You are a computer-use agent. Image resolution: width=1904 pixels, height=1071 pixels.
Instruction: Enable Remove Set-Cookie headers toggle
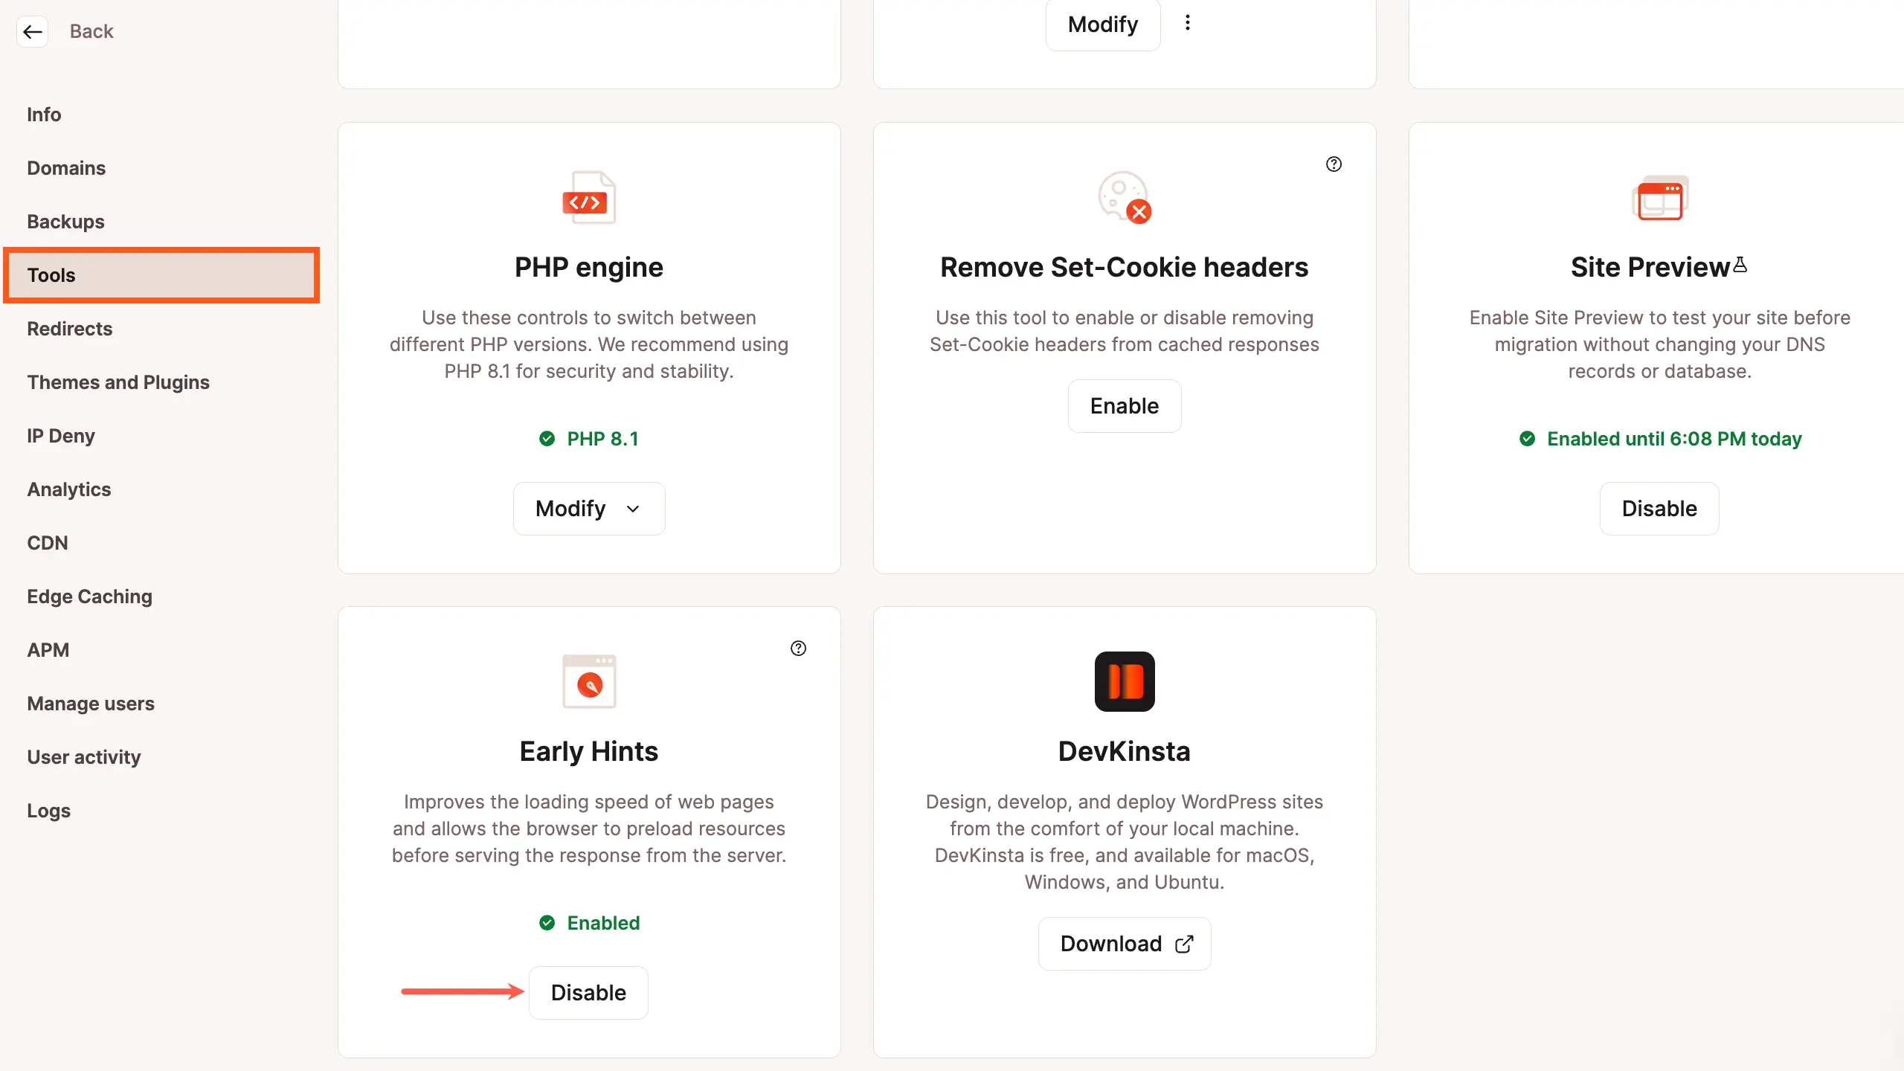tap(1123, 405)
